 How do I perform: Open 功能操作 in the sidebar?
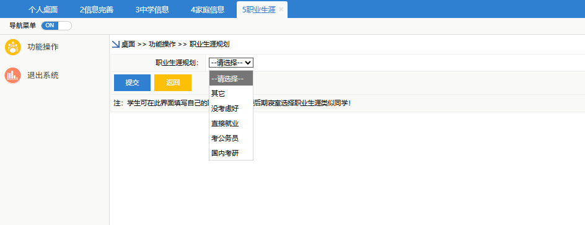[43, 47]
